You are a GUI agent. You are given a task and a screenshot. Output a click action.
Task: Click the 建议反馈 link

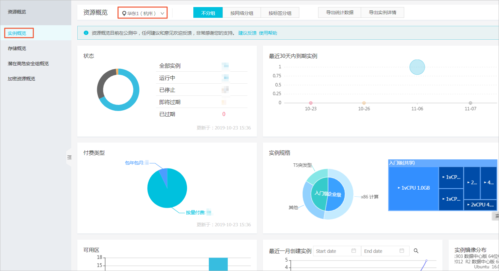247,33
